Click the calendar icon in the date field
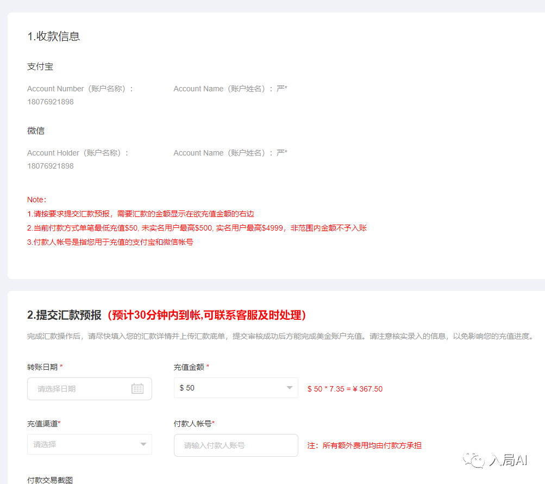The width and height of the screenshot is (545, 484). click(x=137, y=389)
